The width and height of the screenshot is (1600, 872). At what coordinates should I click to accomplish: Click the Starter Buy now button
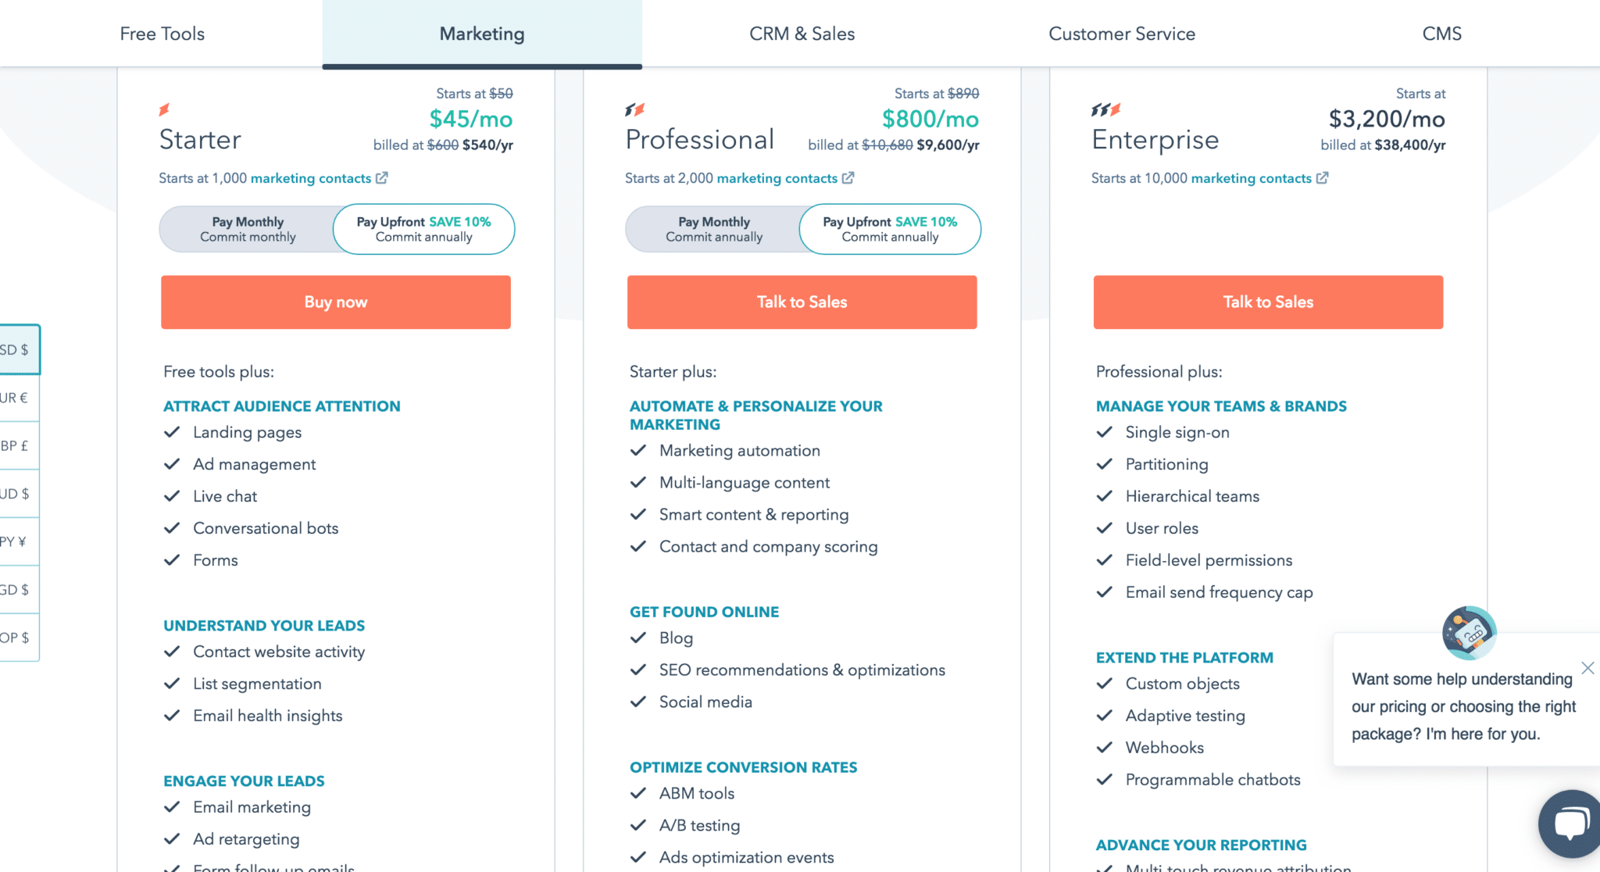click(336, 302)
